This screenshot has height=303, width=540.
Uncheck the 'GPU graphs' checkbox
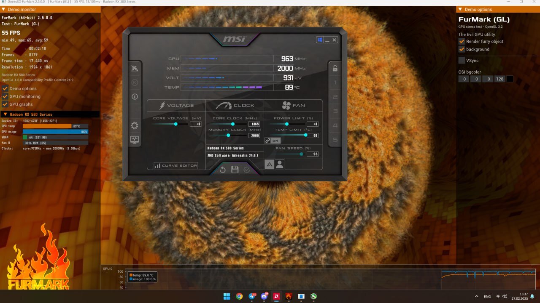[5, 104]
